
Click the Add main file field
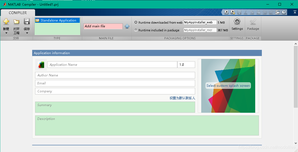103,26
